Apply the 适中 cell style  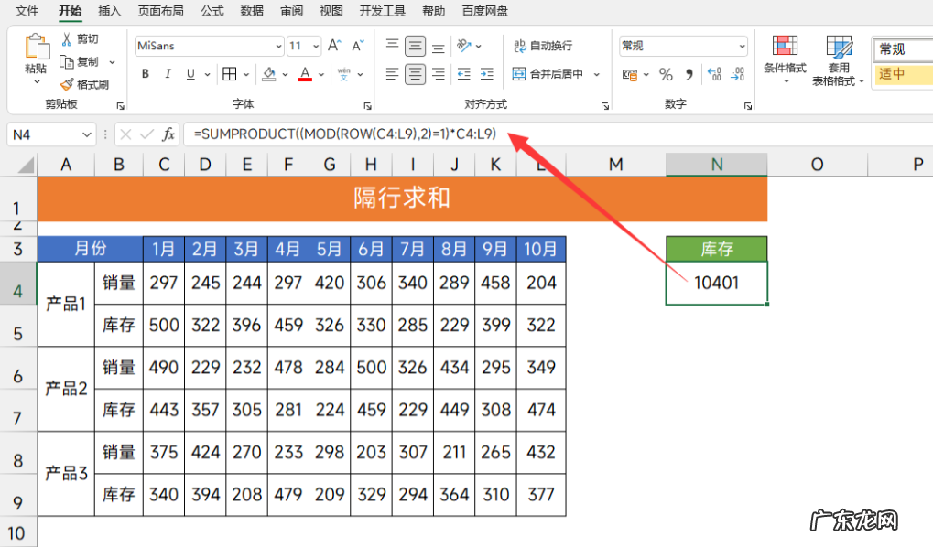tap(903, 74)
